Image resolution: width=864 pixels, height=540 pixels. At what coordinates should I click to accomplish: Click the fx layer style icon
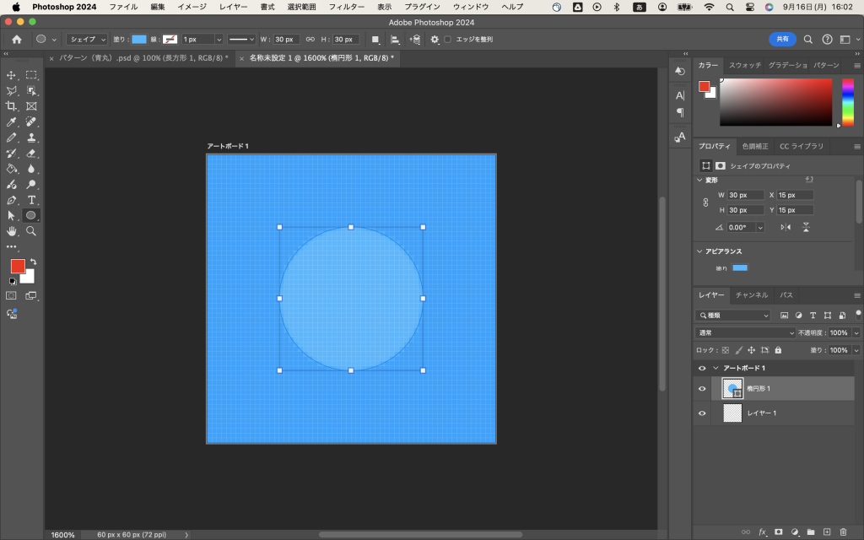point(762,532)
